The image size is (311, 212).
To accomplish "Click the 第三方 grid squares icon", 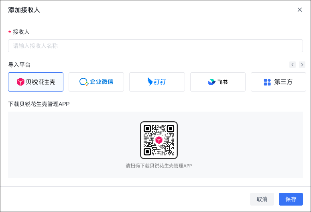I will [x=267, y=82].
